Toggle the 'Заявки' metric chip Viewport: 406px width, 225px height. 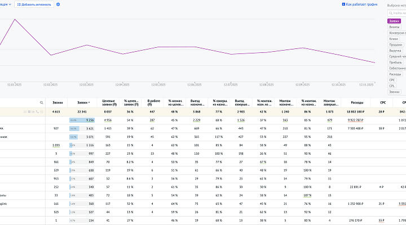pos(394,21)
